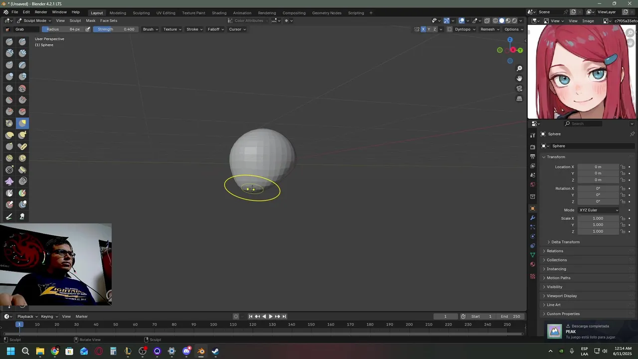Adjust the brush Strength slider
Screen dimensions: 638x359
[115, 29]
